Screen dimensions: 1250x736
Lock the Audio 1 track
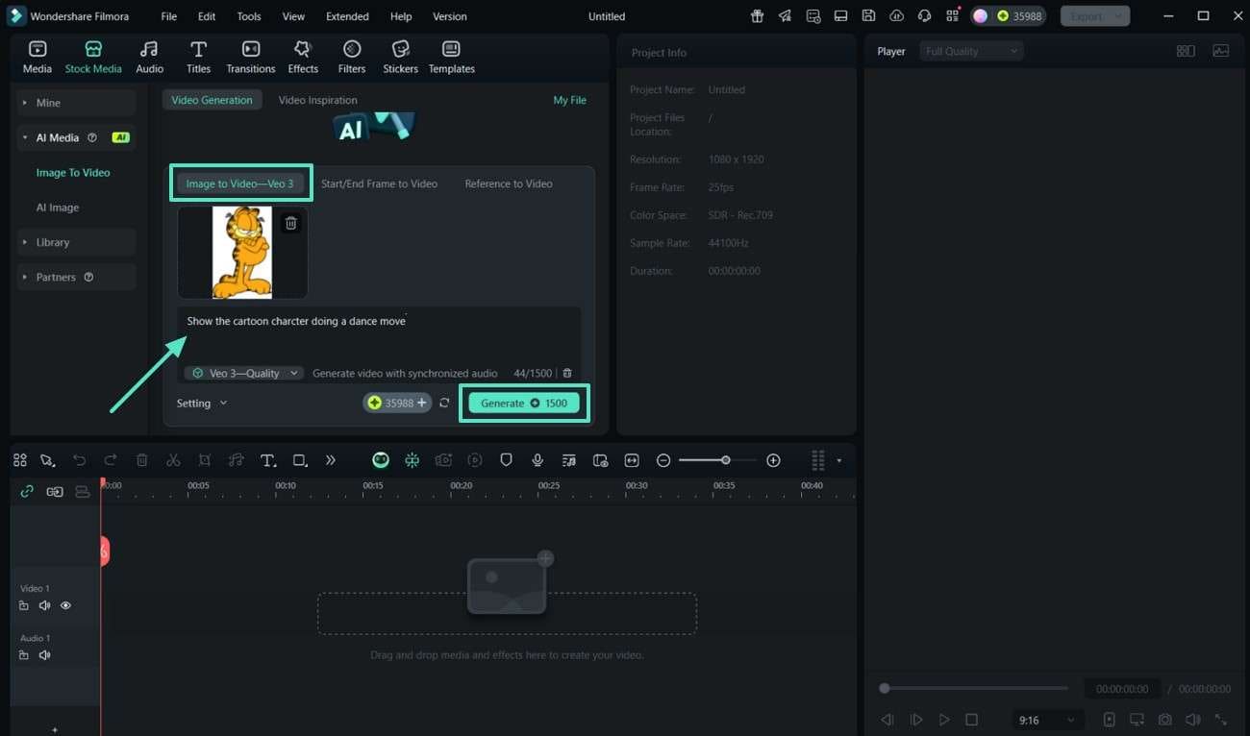coord(23,655)
